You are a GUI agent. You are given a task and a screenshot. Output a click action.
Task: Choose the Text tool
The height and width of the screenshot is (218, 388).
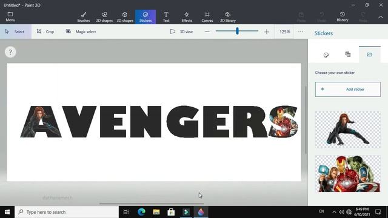pyautogui.click(x=166, y=17)
